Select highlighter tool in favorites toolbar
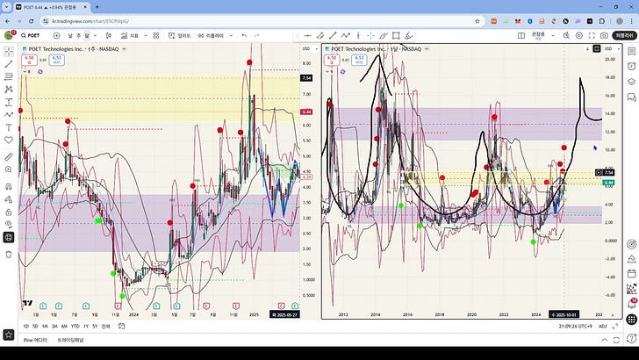639x360 pixels. (x=408, y=36)
